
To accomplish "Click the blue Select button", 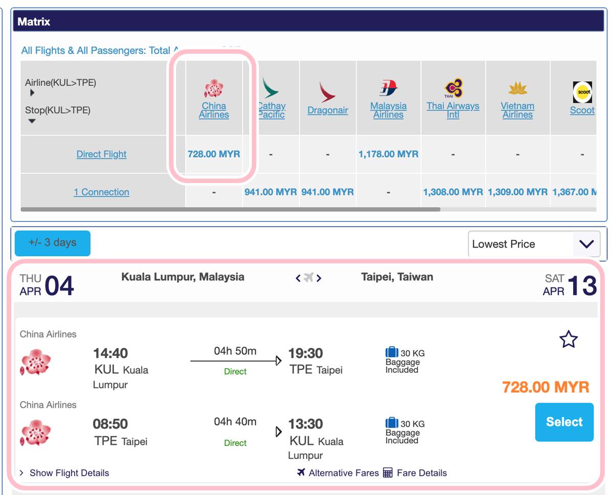I will point(564,422).
